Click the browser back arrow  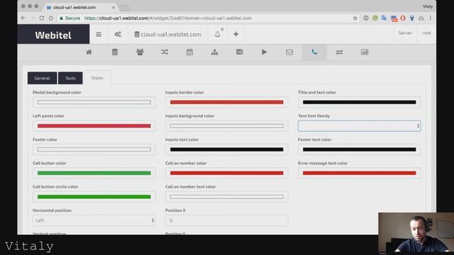23,18
